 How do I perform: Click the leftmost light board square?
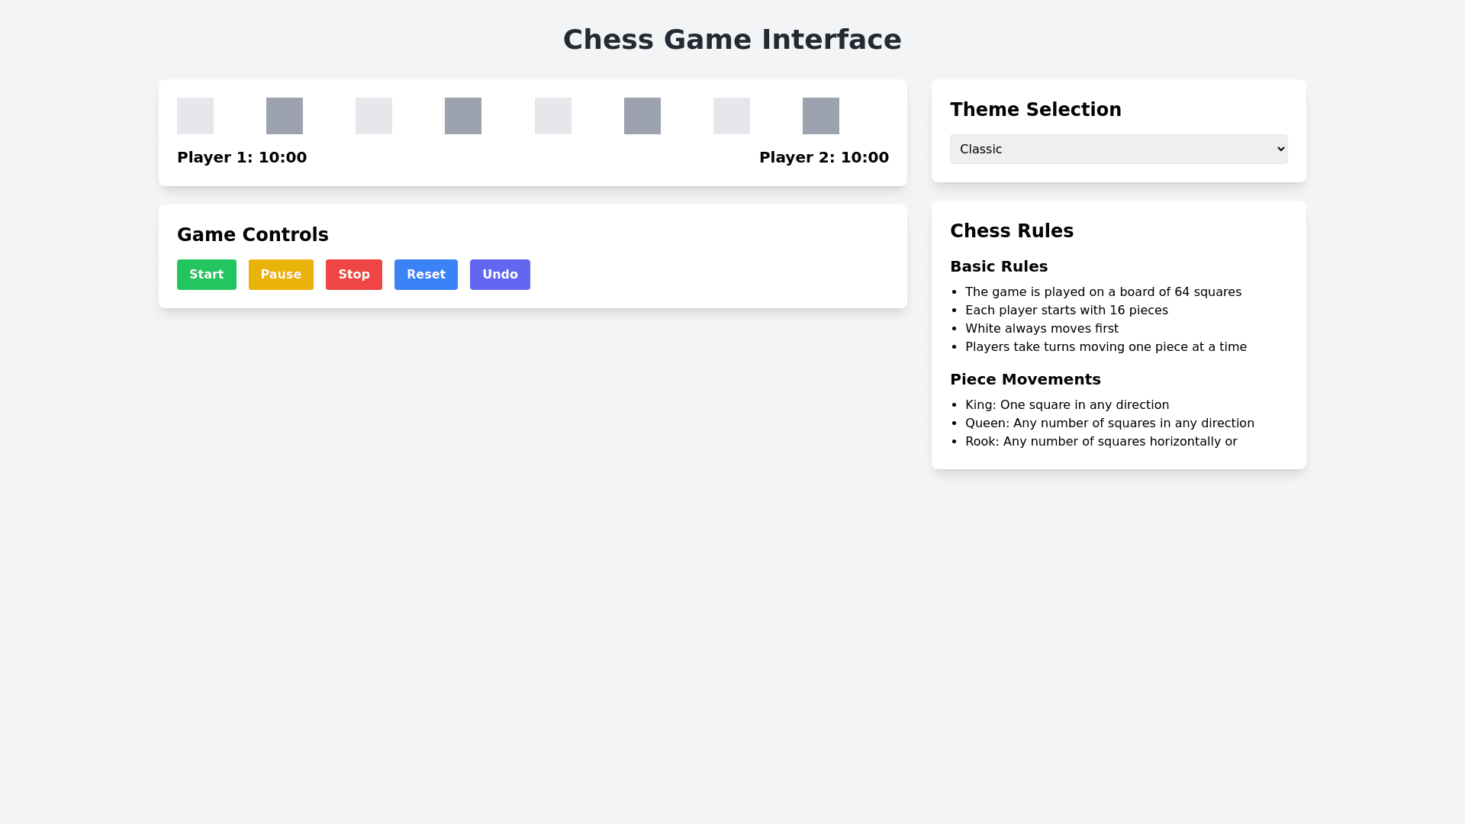[195, 116]
